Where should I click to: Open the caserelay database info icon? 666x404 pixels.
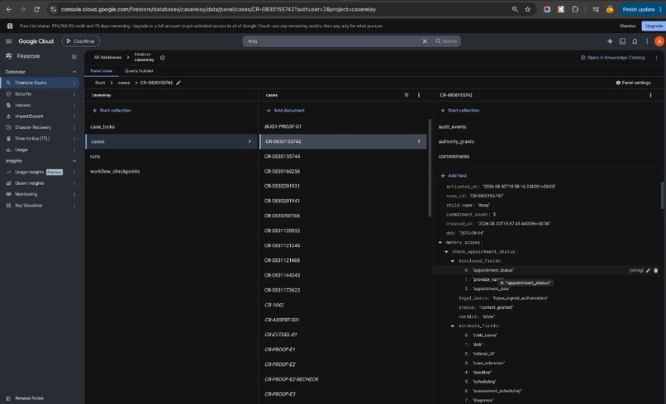[x=162, y=58]
